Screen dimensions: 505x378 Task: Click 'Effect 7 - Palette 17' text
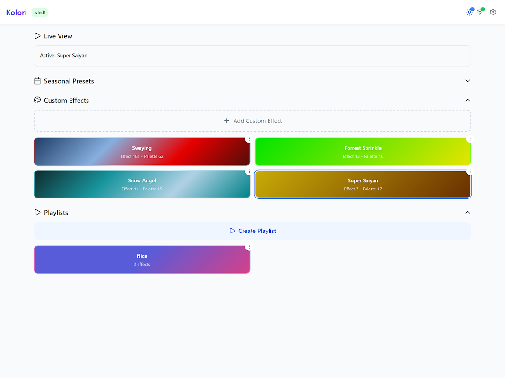(363, 189)
